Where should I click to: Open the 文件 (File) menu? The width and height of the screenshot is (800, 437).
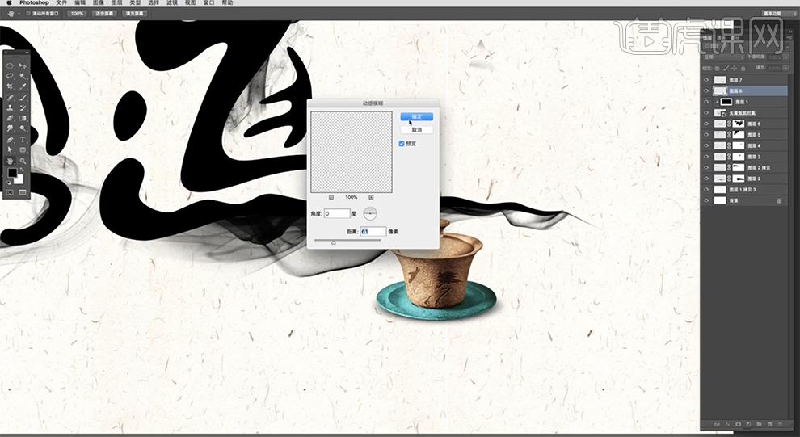coord(61,2)
